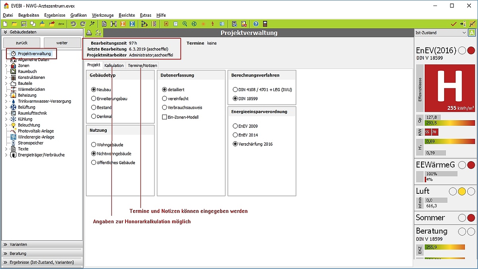
Task: Click the orange sun toolbar icon
Action: (x=204, y=24)
